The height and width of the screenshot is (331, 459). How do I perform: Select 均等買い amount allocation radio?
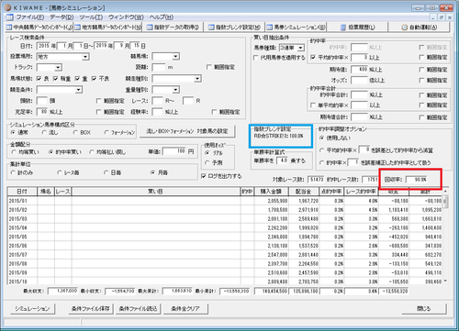click(13, 152)
